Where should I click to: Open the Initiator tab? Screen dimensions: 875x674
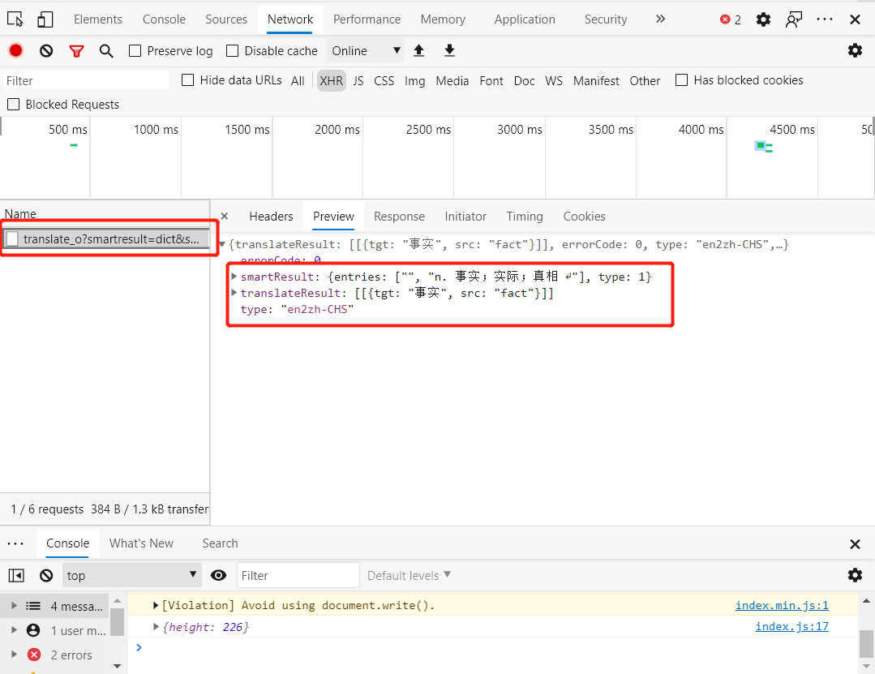coord(465,216)
